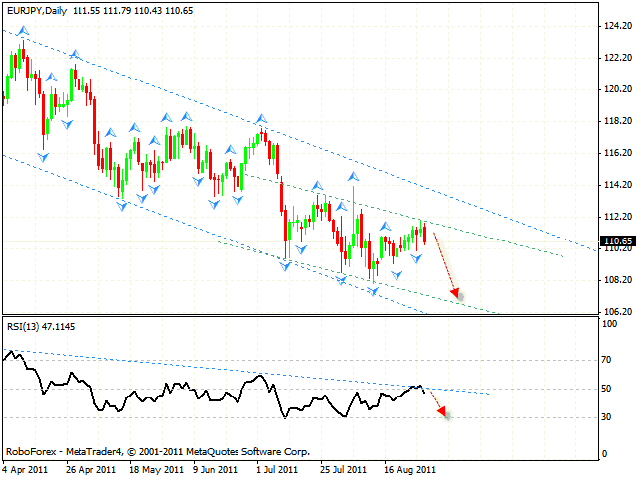The height and width of the screenshot is (477, 636).
Task: Click the 25 Jul 2011 date label
Action: pyautogui.click(x=345, y=466)
